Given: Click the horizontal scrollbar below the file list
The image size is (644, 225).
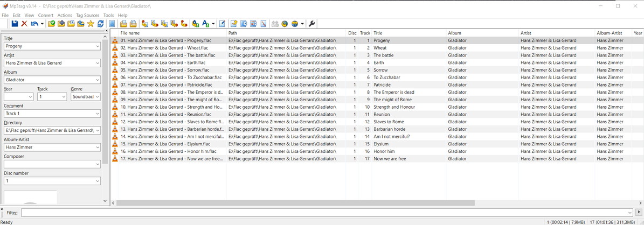Looking at the screenshot, I should [x=296, y=203].
